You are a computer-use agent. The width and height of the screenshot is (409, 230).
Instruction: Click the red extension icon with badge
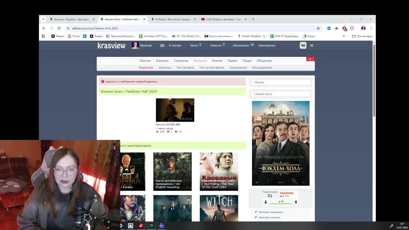click(344, 28)
